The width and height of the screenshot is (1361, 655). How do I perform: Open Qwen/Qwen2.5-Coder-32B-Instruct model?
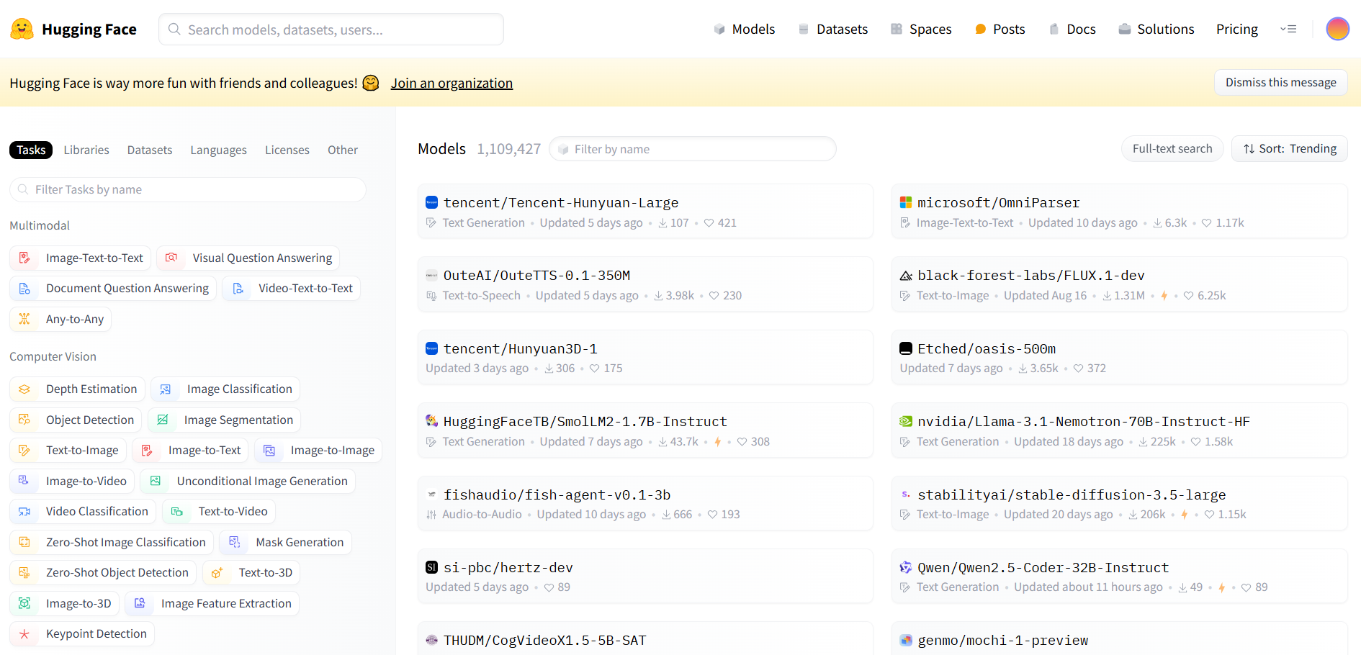click(1120, 577)
